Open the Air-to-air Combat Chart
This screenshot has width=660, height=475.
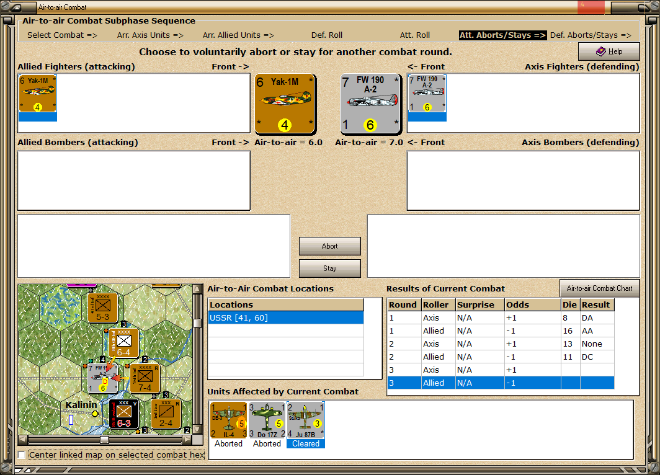[599, 288]
